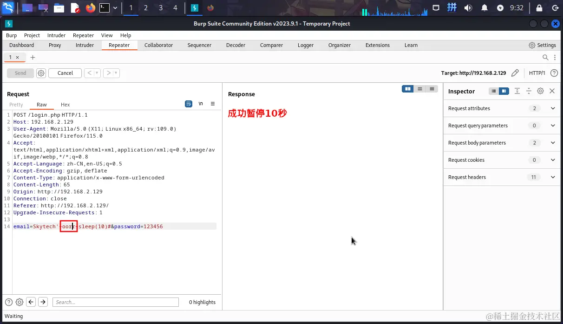Open Repeater help question-mark icon
The height and width of the screenshot is (324, 563).
click(554, 73)
